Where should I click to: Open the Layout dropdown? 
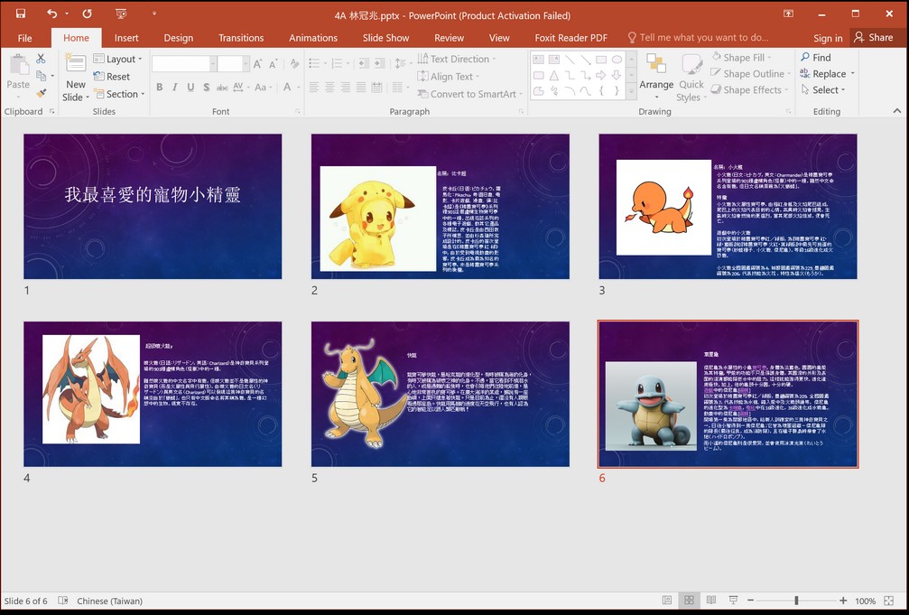click(117, 59)
